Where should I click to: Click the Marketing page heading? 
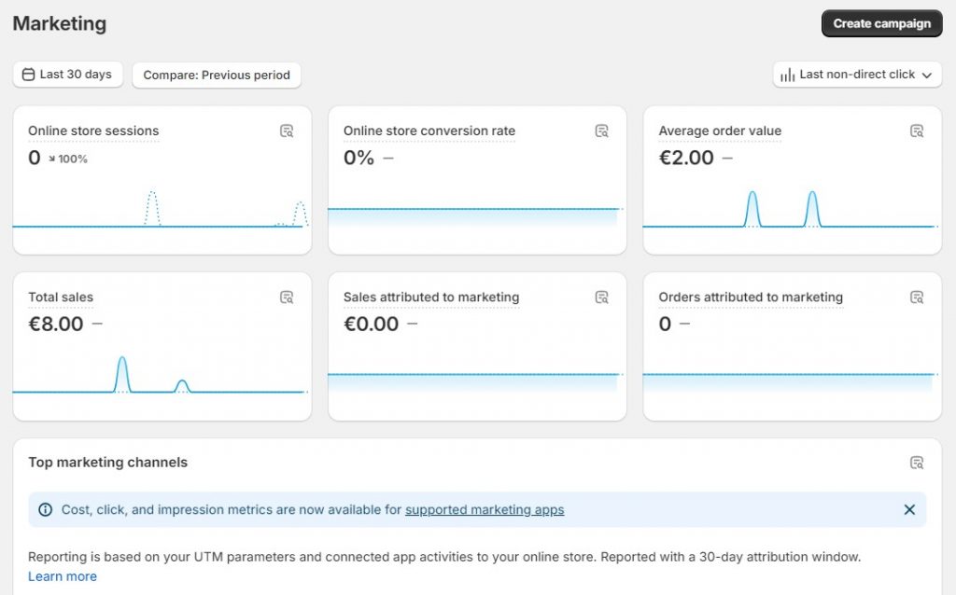point(59,23)
